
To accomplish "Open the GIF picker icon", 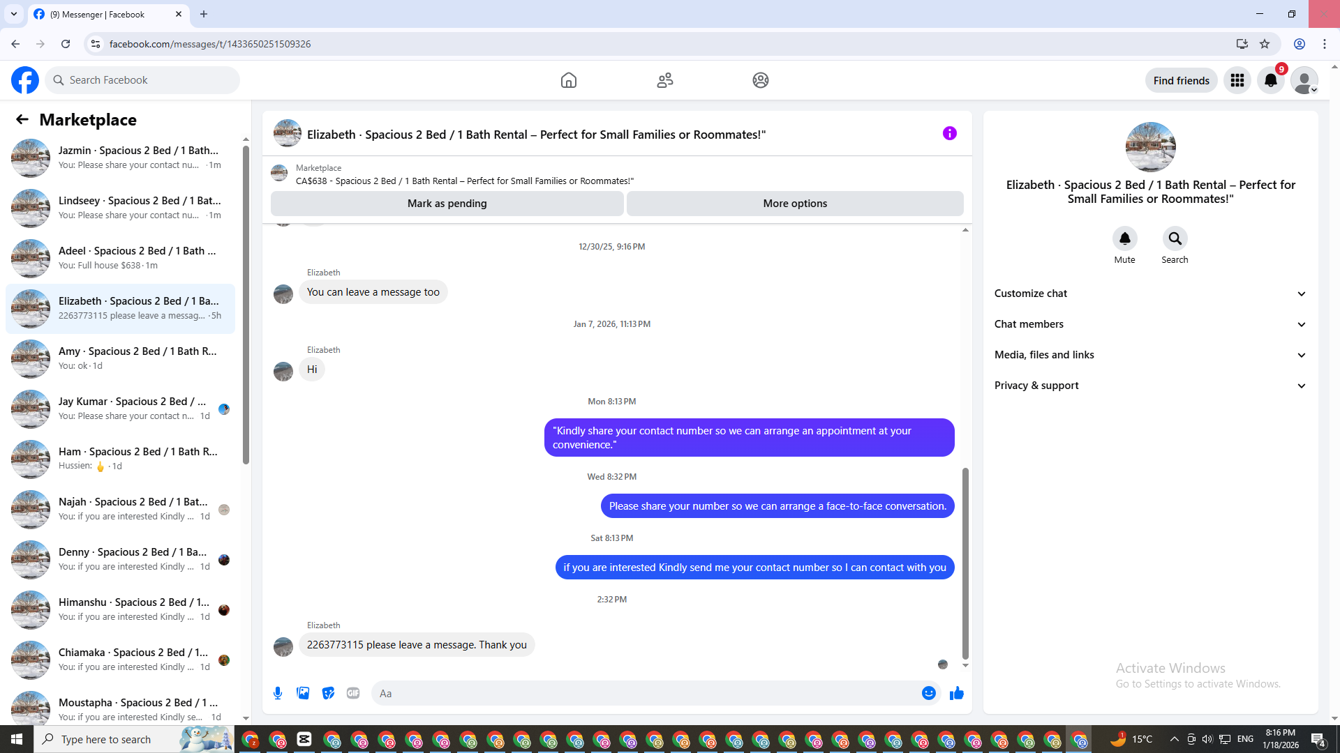I will [x=353, y=693].
